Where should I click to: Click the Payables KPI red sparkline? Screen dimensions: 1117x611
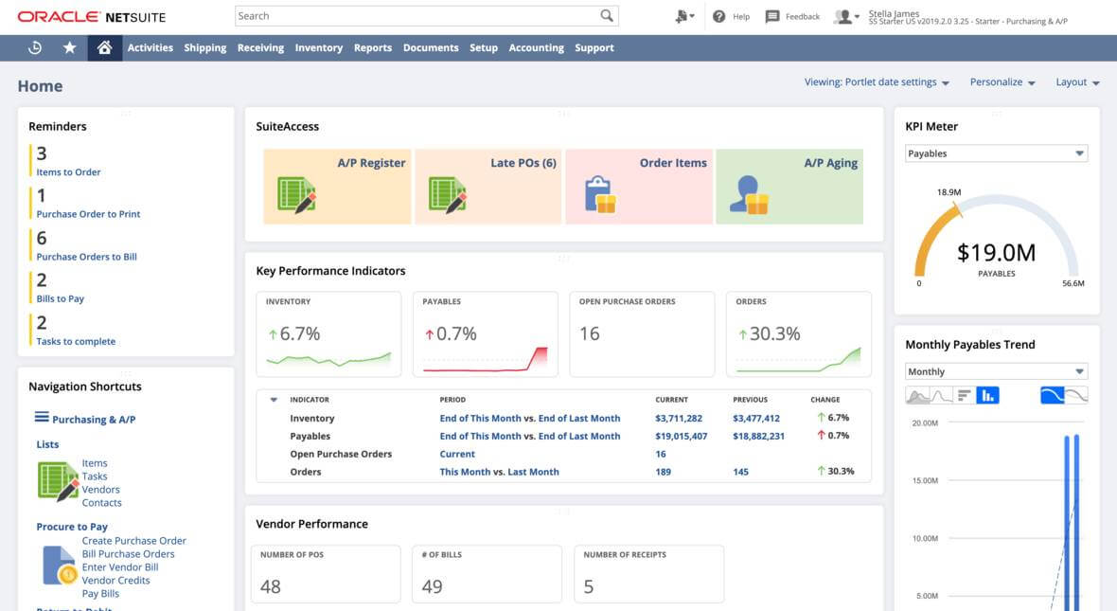point(485,359)
